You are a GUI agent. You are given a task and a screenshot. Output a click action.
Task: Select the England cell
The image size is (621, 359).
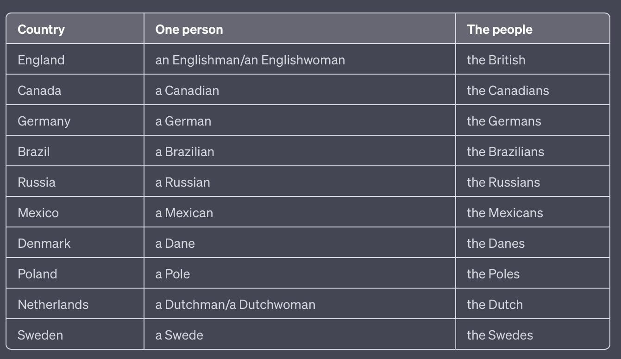(x=75, y=59)
